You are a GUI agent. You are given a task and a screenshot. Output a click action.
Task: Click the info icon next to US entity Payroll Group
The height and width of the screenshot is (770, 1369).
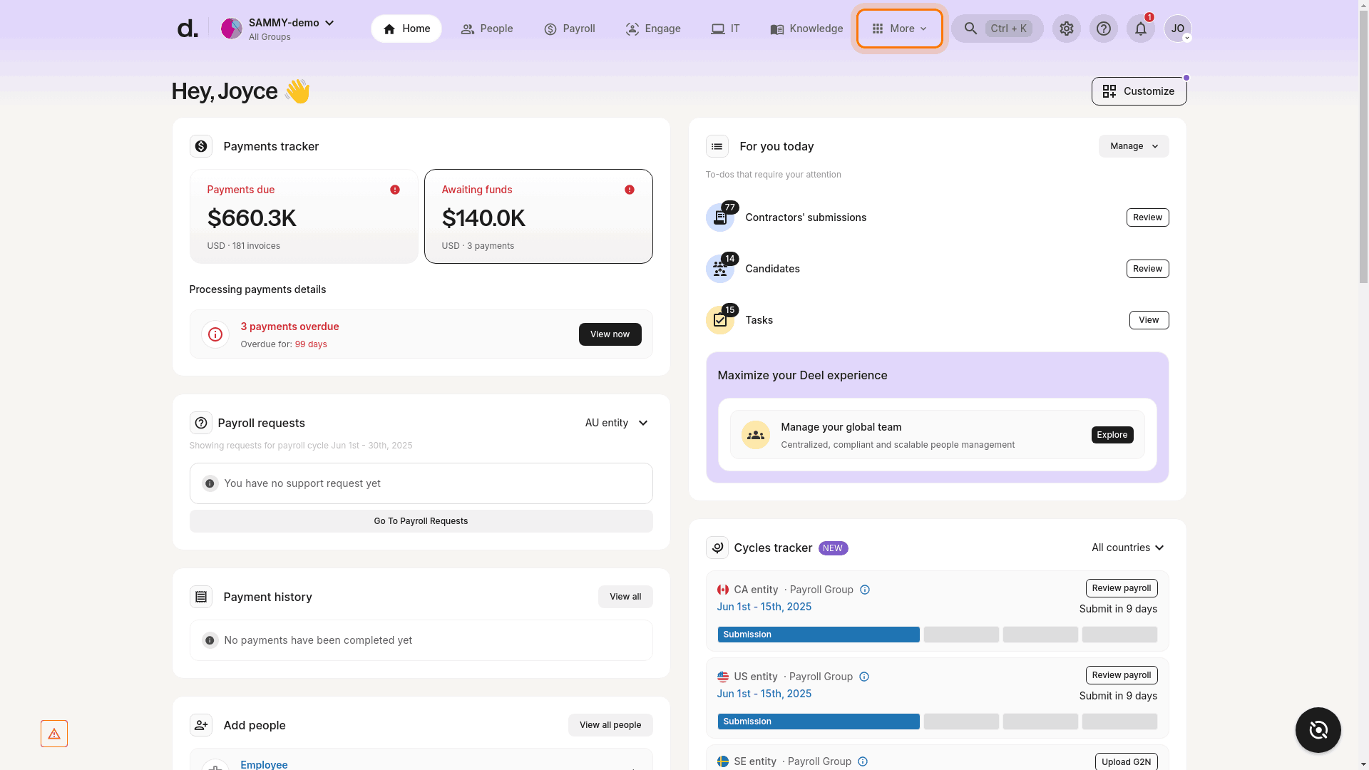point(864,677)
